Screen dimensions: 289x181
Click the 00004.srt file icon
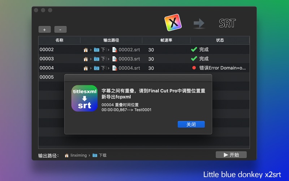coord(115,68)
